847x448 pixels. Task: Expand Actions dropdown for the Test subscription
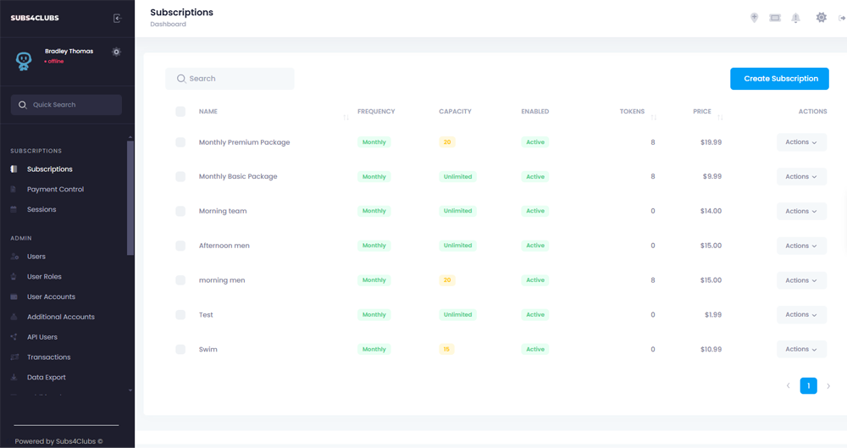(x=800, y=315)
